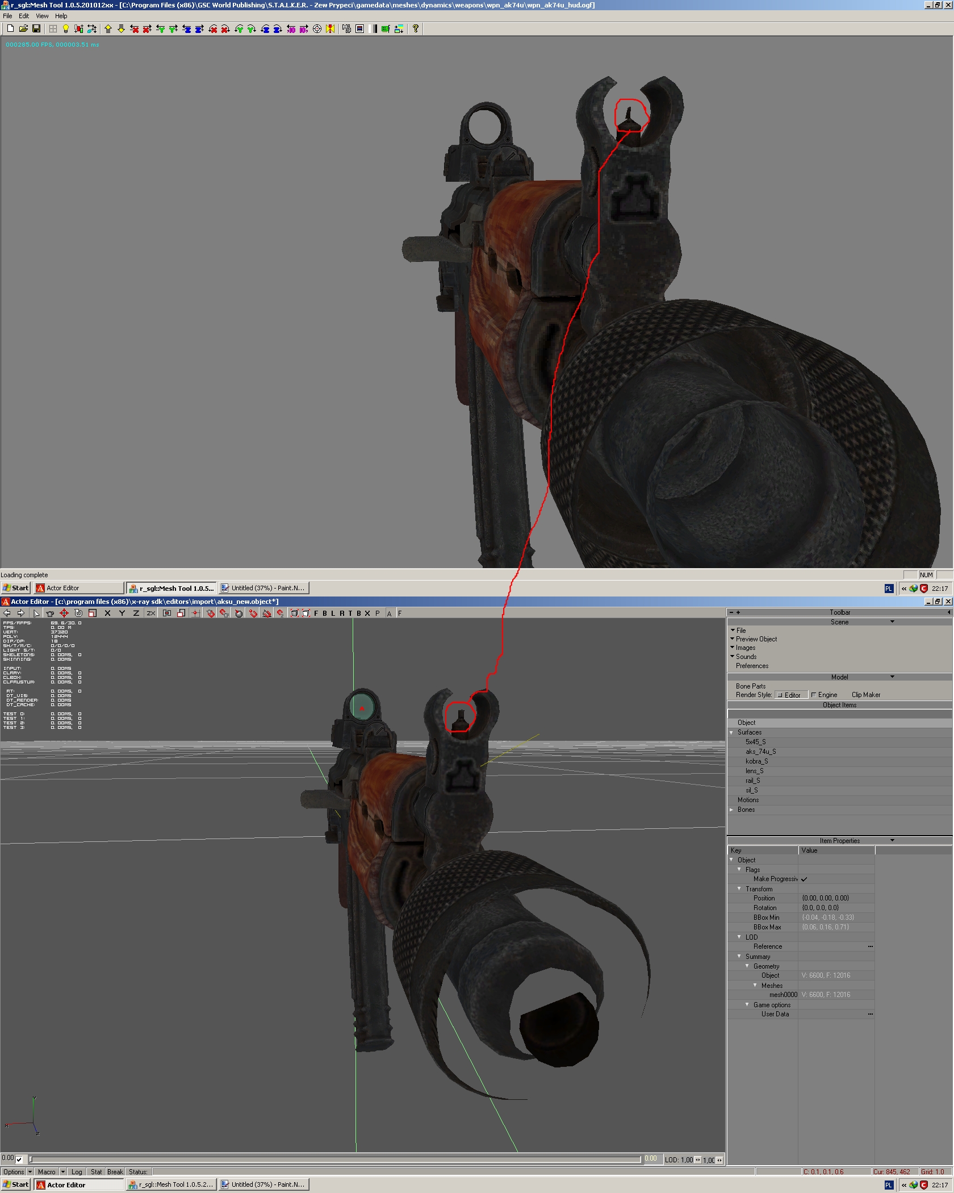The image size is (954, 1193).
Task: Toggle the checkbox beside the 0.00 timeline value
Action: coord(20,1159)
